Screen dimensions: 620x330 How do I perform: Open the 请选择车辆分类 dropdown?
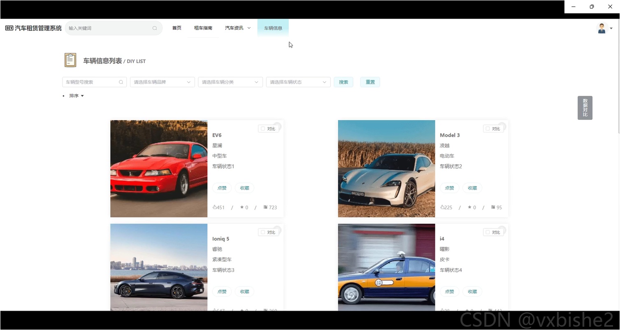click(230, 82)
